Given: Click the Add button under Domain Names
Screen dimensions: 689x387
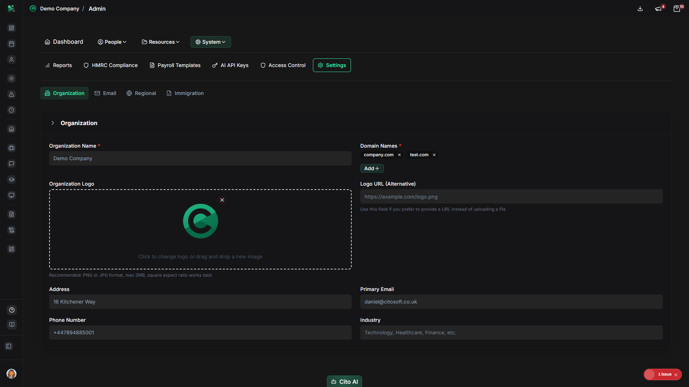Looking at the screenshot, I should [371, 168].
